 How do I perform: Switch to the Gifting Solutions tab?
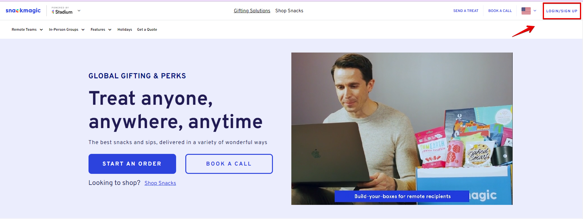pos(252,11)
